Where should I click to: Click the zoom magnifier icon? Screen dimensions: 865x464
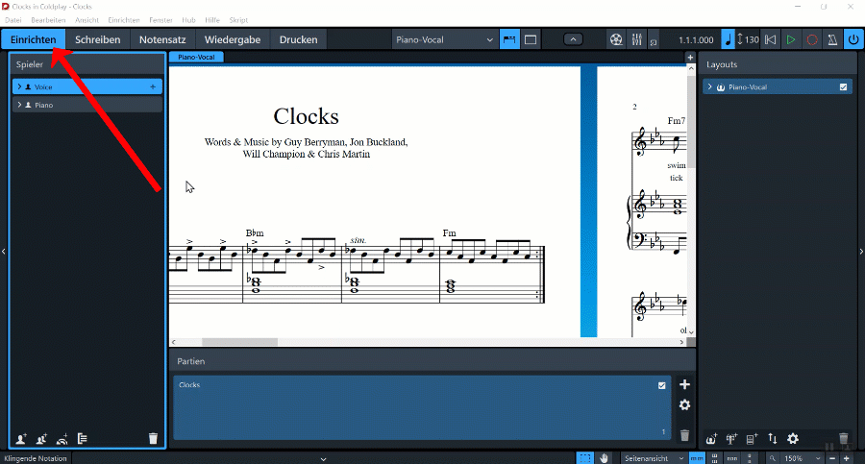pyautogui.click(x=773, y=458)
